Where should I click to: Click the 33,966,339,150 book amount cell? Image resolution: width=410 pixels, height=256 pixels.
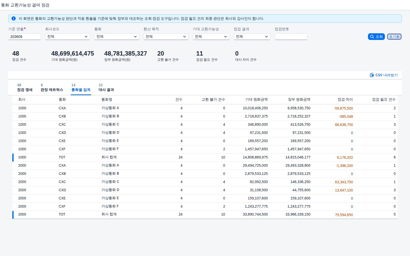(298, 214)
